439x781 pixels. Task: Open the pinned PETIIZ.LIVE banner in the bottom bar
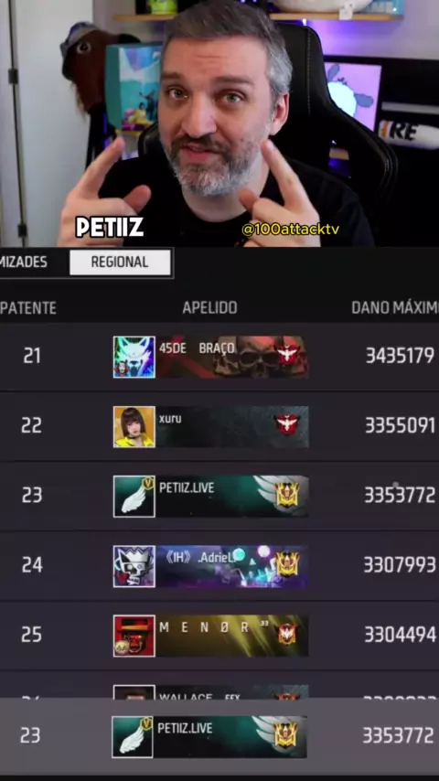[230, 737]
